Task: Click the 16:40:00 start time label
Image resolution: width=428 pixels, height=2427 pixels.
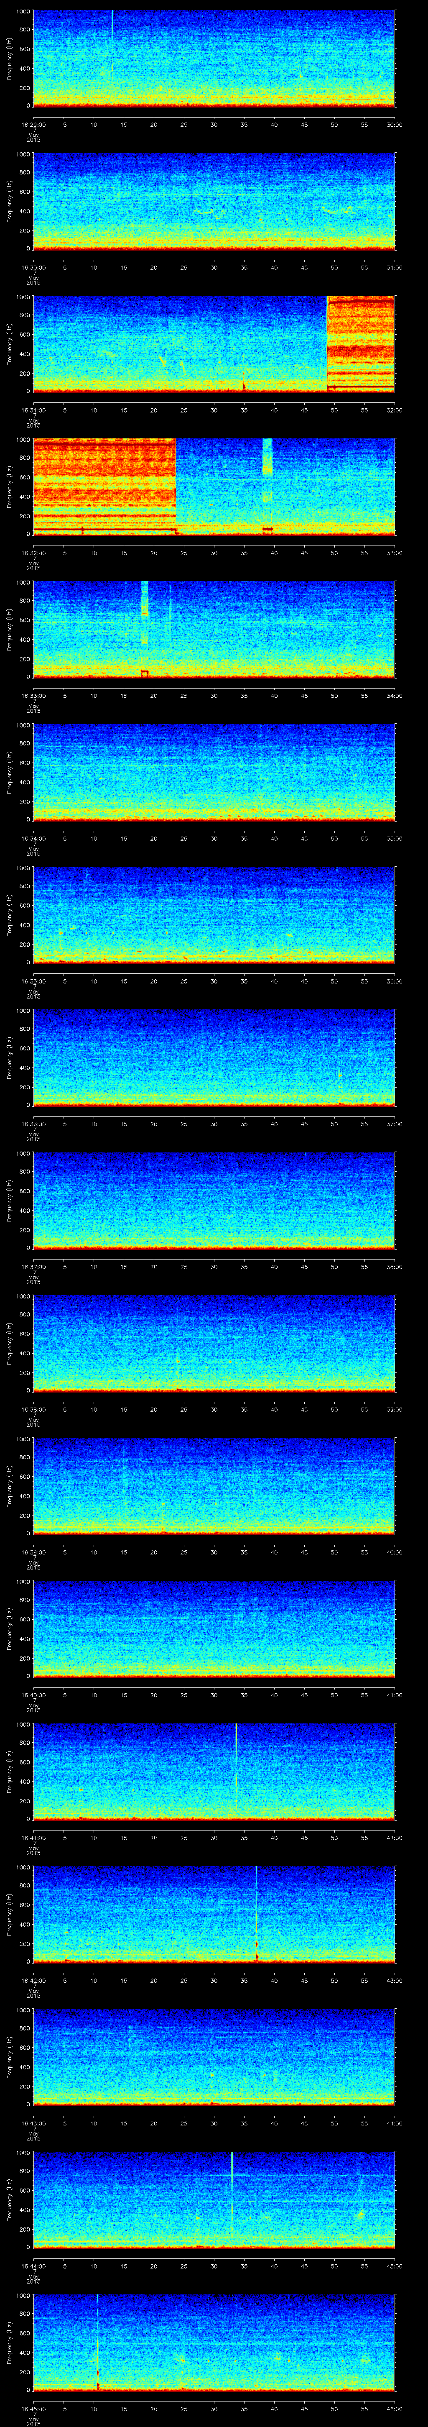Action: click(x=33, y=1695)
